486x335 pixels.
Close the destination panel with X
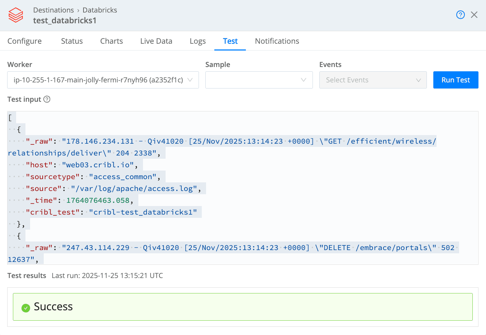click(x=474, y=15)
